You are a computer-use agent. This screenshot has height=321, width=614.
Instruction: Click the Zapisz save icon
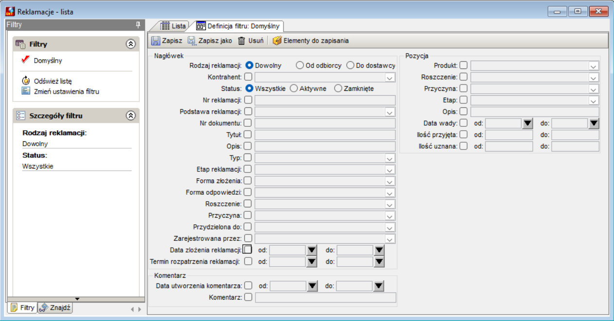coord(156,41)
